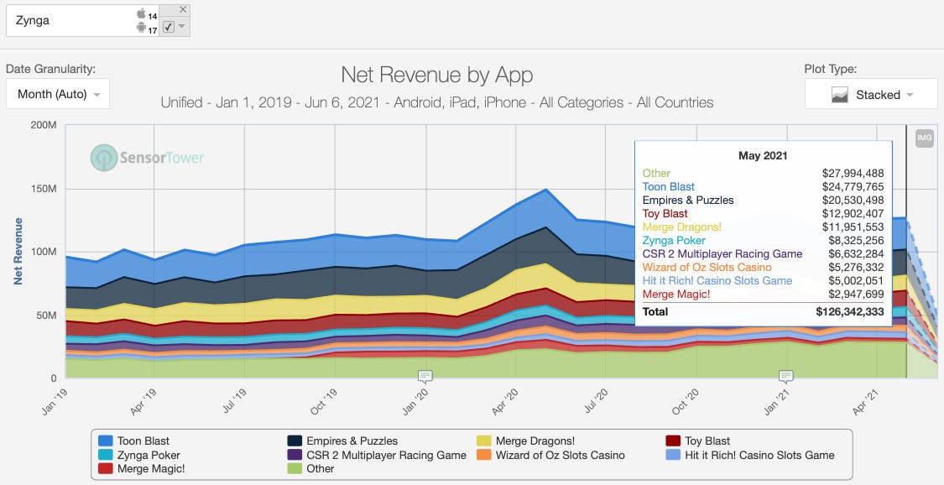Click Empires & Puzzles legend label
Screen dimensions: 944x485
(x=352, y=441)
